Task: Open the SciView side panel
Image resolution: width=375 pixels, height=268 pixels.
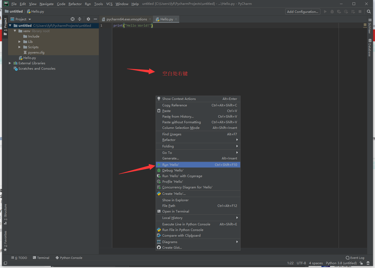Action: [370, 26]
